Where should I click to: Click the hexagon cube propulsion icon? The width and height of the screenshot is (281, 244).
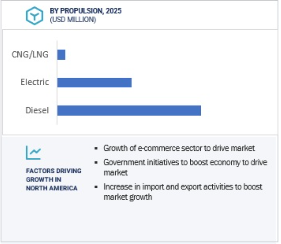pyautogui.click(x=35, y=16)
